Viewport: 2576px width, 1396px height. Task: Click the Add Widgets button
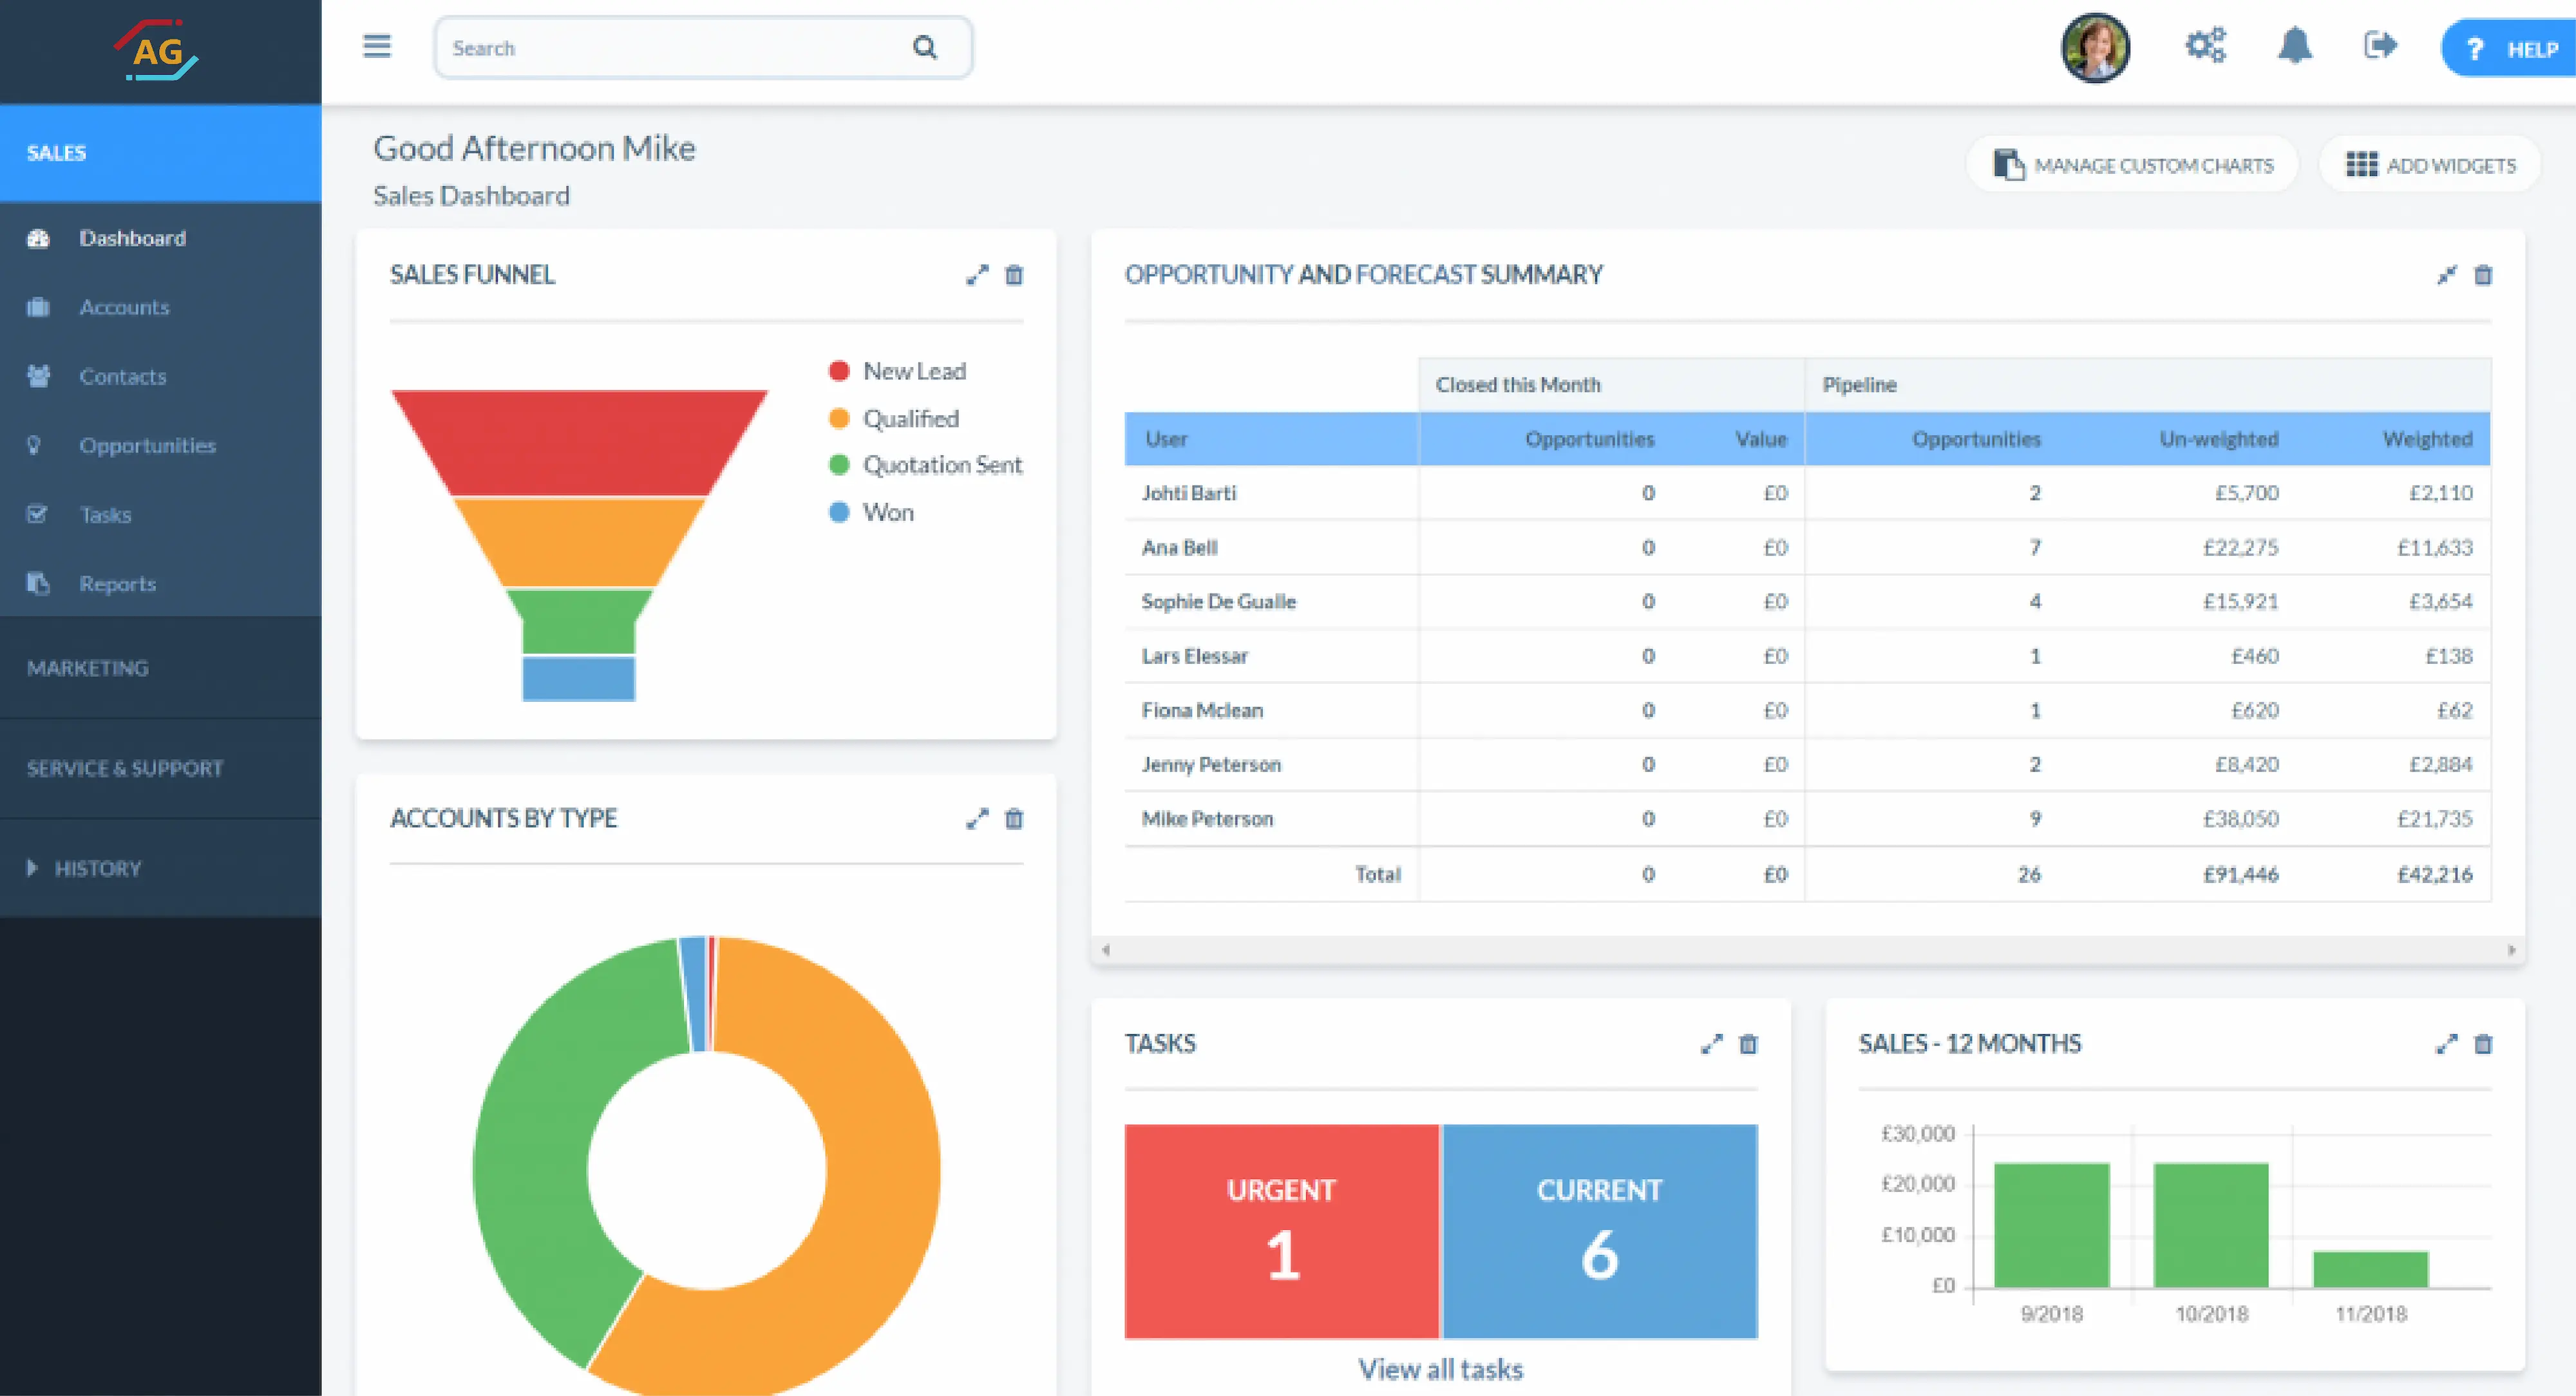(x=2430, y=165)
